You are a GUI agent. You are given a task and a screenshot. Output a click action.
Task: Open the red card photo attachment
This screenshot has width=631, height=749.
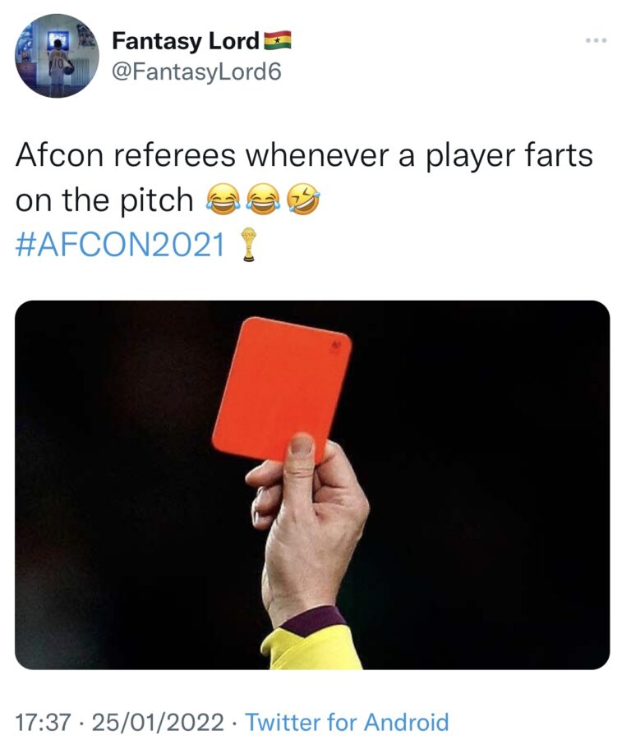tap(312, 485)
